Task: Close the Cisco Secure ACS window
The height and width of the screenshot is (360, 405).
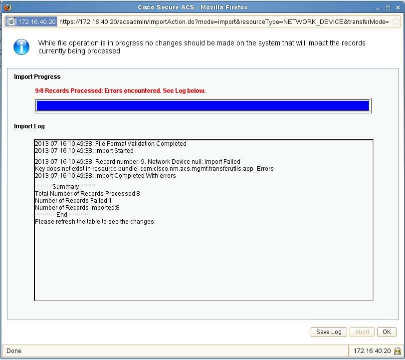Action: 398,7
